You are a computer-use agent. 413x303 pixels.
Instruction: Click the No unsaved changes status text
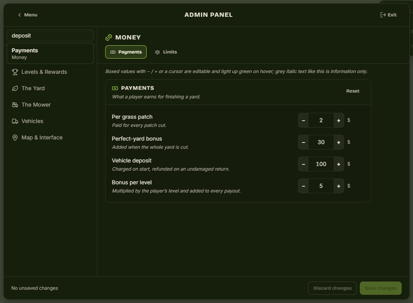pyautogui.click(x=34, y=288)
